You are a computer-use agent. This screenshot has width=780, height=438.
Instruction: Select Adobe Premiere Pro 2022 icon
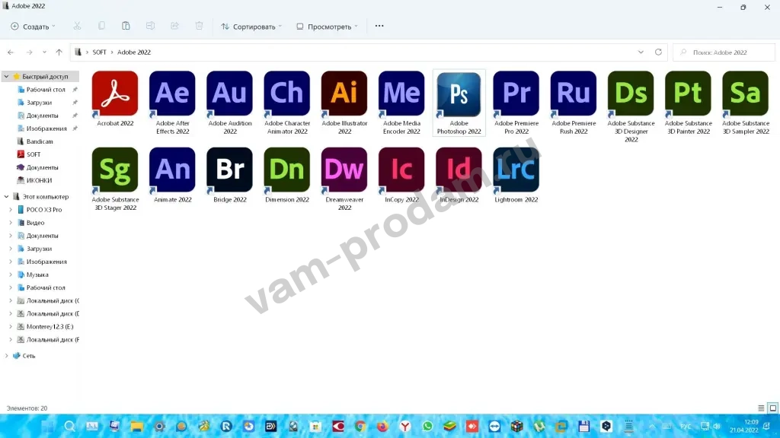tap(516, 94)
